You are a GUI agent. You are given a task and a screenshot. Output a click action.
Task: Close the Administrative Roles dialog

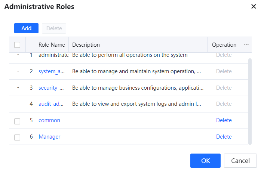(x=253, y=6)
